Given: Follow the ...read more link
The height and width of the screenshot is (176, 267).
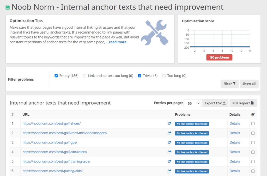Looking at the screenshot, I should [x=116, y=42].
